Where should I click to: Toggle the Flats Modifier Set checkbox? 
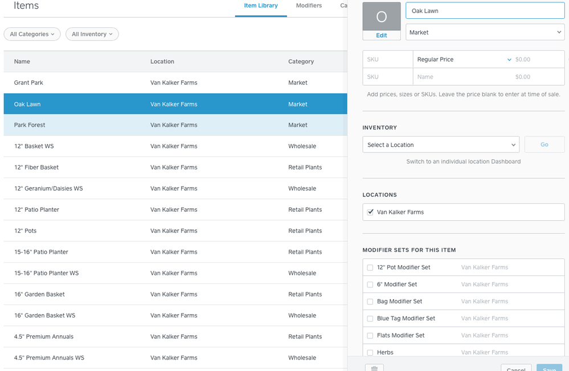click(x=370, y=336)
